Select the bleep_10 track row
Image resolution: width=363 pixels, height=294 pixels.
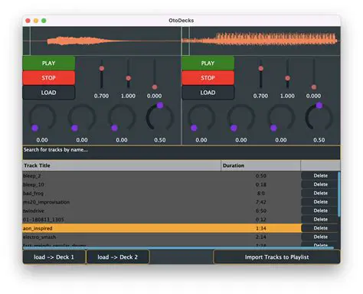[162, 185]
